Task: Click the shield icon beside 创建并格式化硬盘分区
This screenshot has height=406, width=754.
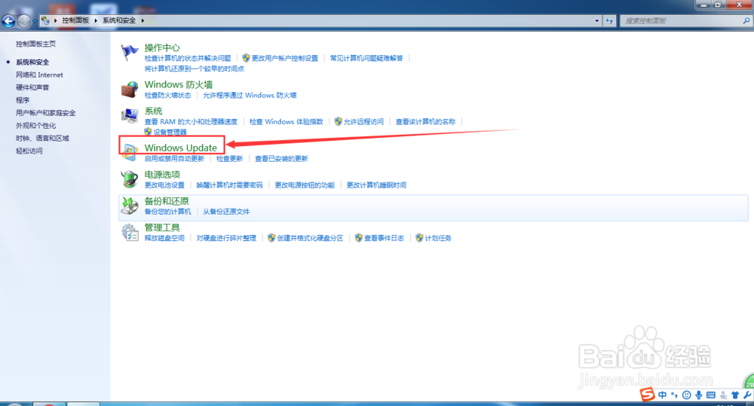Action: [271, 238]
